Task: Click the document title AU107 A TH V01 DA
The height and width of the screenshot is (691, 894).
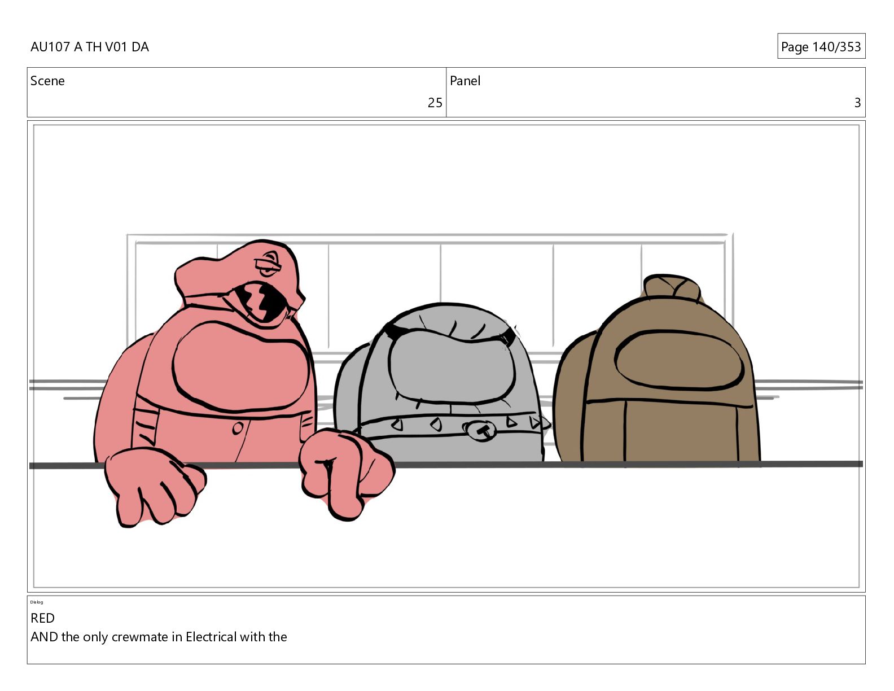Action: tap(90, 47)
